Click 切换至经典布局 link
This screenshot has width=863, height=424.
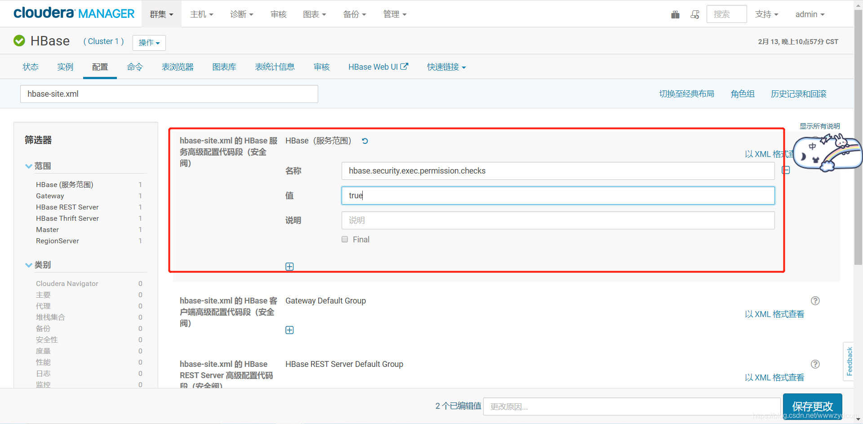[x=686, y=94]
